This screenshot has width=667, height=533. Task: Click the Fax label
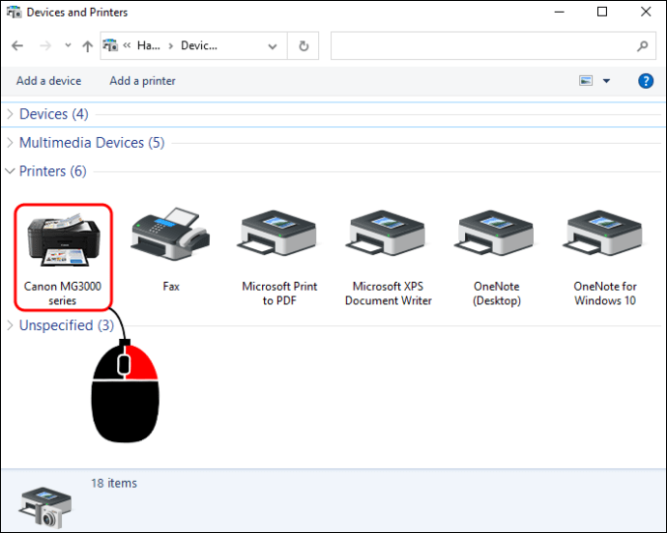click(x=171, y=287)
